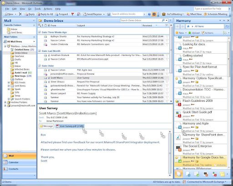Show all items view in Harmony bottom bar
The height and width of the screenshot is (186, 233).
[179, 174]
